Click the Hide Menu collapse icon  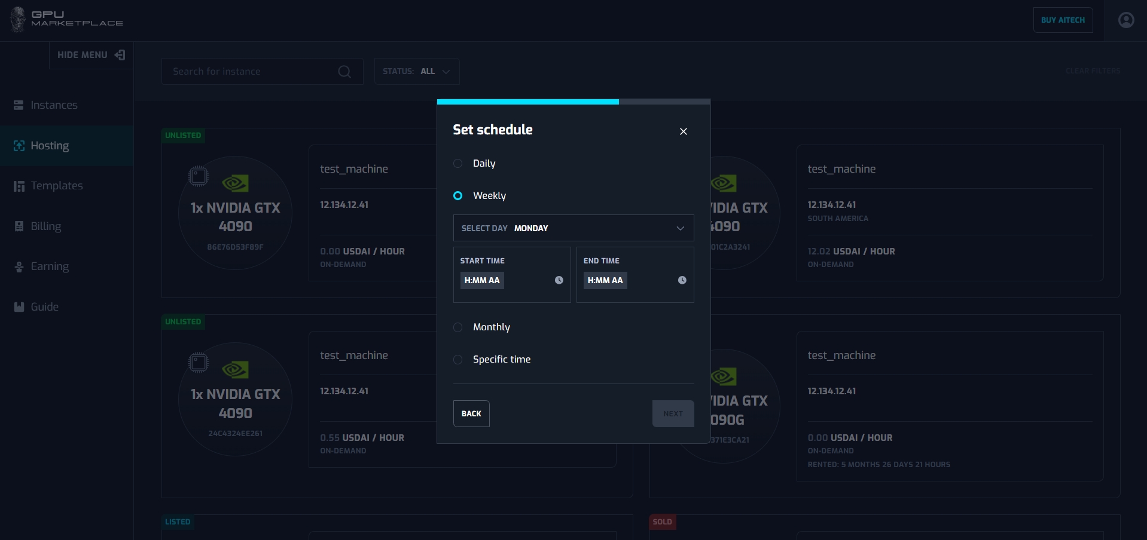120,55
